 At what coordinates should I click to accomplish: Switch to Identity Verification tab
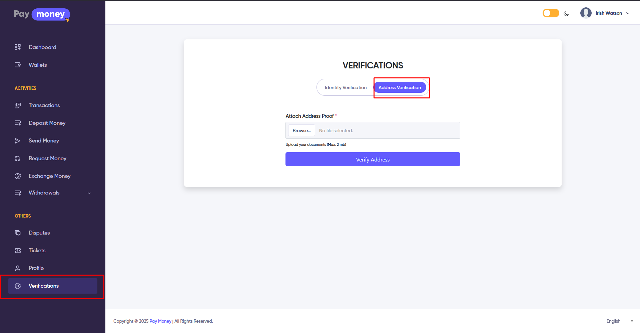pos(346,87)
